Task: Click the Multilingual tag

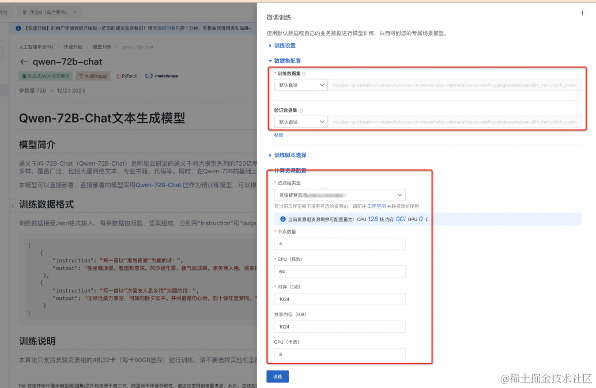Action: pyautogui.click(x=93, y=76)
